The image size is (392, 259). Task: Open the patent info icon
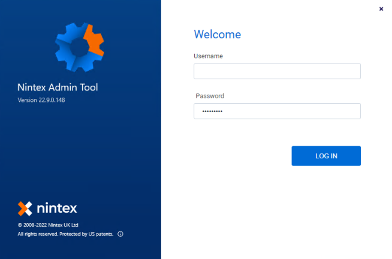click(120, 234)
